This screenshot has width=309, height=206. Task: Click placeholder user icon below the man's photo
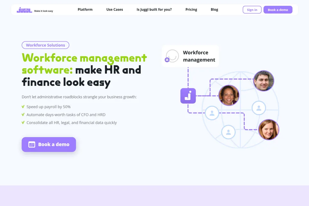click(259, 108)
